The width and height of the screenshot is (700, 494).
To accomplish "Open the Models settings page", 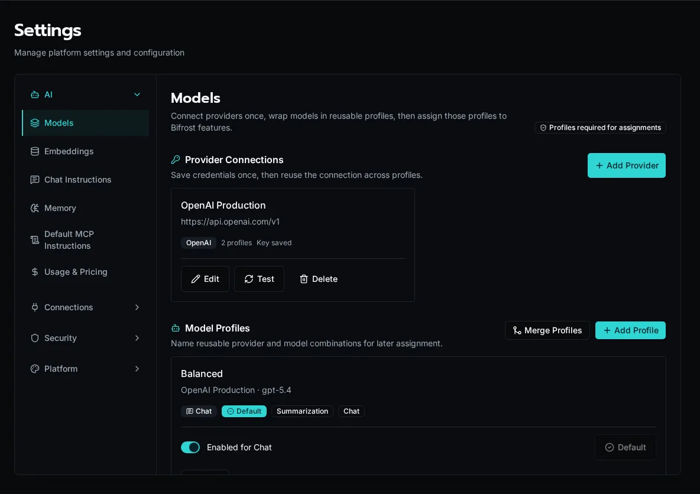I will pos(85,123).
